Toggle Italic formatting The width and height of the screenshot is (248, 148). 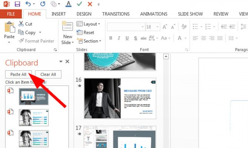pos(119,38)
